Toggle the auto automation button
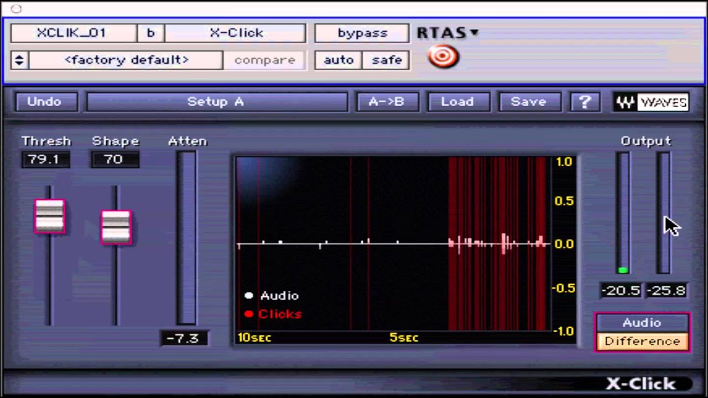 coord(339,60)
